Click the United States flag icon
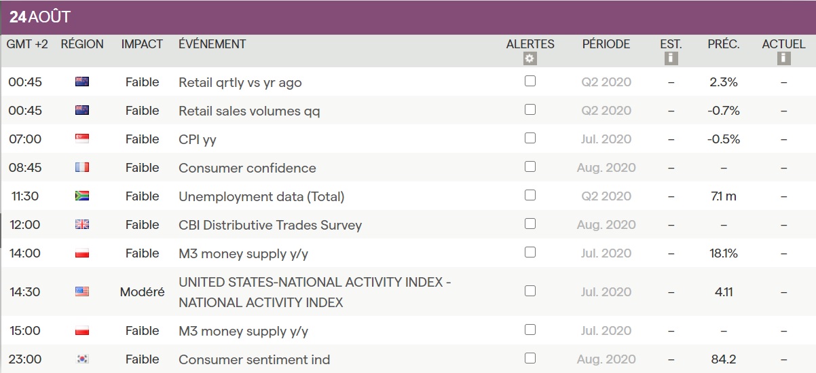The image size is (816, 373). pos(82,291)
